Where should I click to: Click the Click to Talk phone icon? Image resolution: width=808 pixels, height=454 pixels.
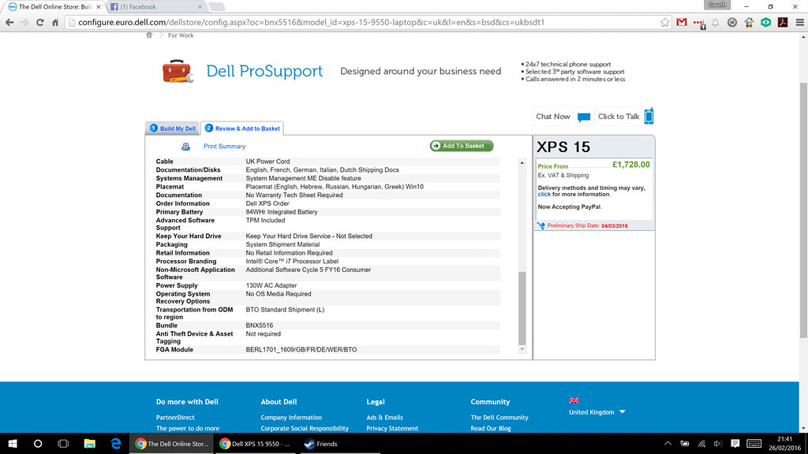[649, 117]
